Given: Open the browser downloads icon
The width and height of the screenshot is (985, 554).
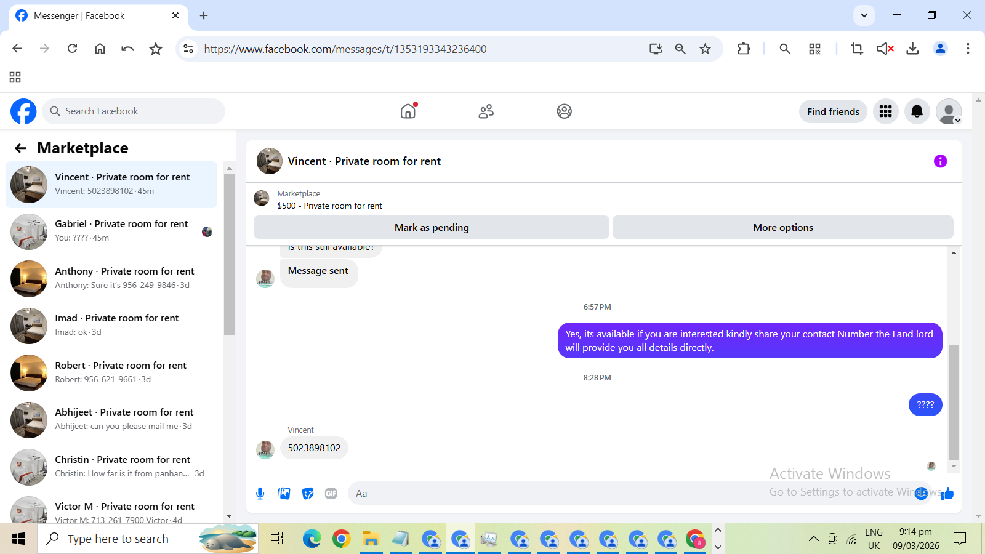Looking at the screenshot, I should (x=912, y=49).
